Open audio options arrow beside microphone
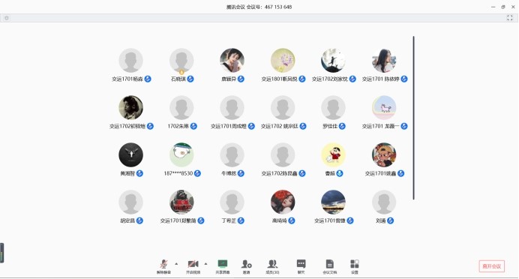Image resolution: width=519 pixels, height=279 pixels. [176, 264]
